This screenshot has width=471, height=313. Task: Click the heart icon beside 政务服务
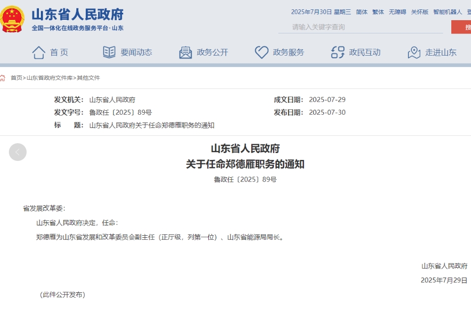point(262,52)
